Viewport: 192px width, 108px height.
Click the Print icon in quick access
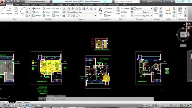tap(18, 1)
